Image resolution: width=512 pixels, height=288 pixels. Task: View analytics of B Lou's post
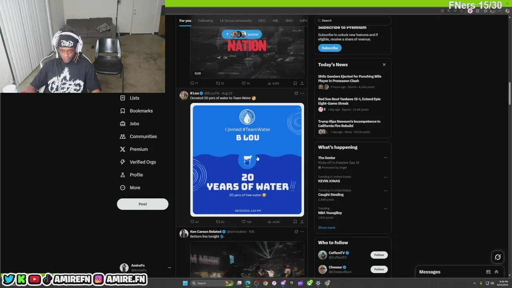(x=274, y=222)
